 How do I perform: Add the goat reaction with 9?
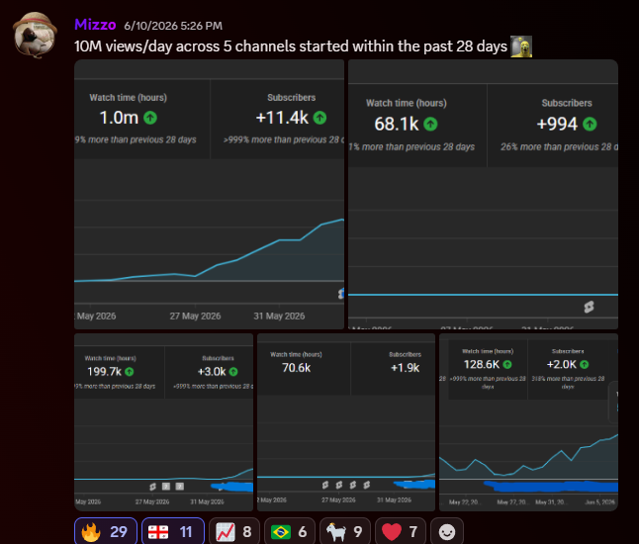(x=345, y=531)
